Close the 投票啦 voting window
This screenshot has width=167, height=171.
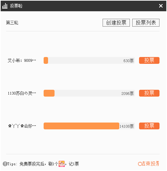pos(161,6)
